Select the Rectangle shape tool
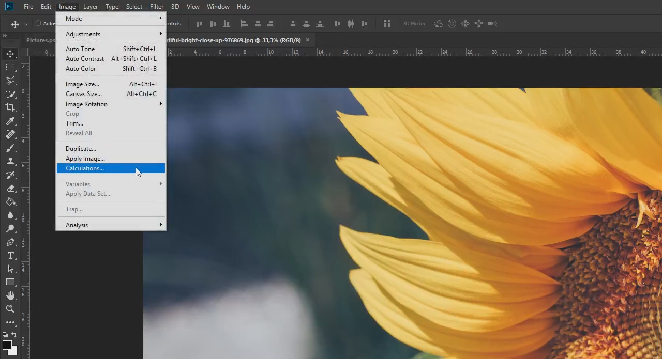Image resolution: width=662 pixels, height=359 pixels. (10, 282)
